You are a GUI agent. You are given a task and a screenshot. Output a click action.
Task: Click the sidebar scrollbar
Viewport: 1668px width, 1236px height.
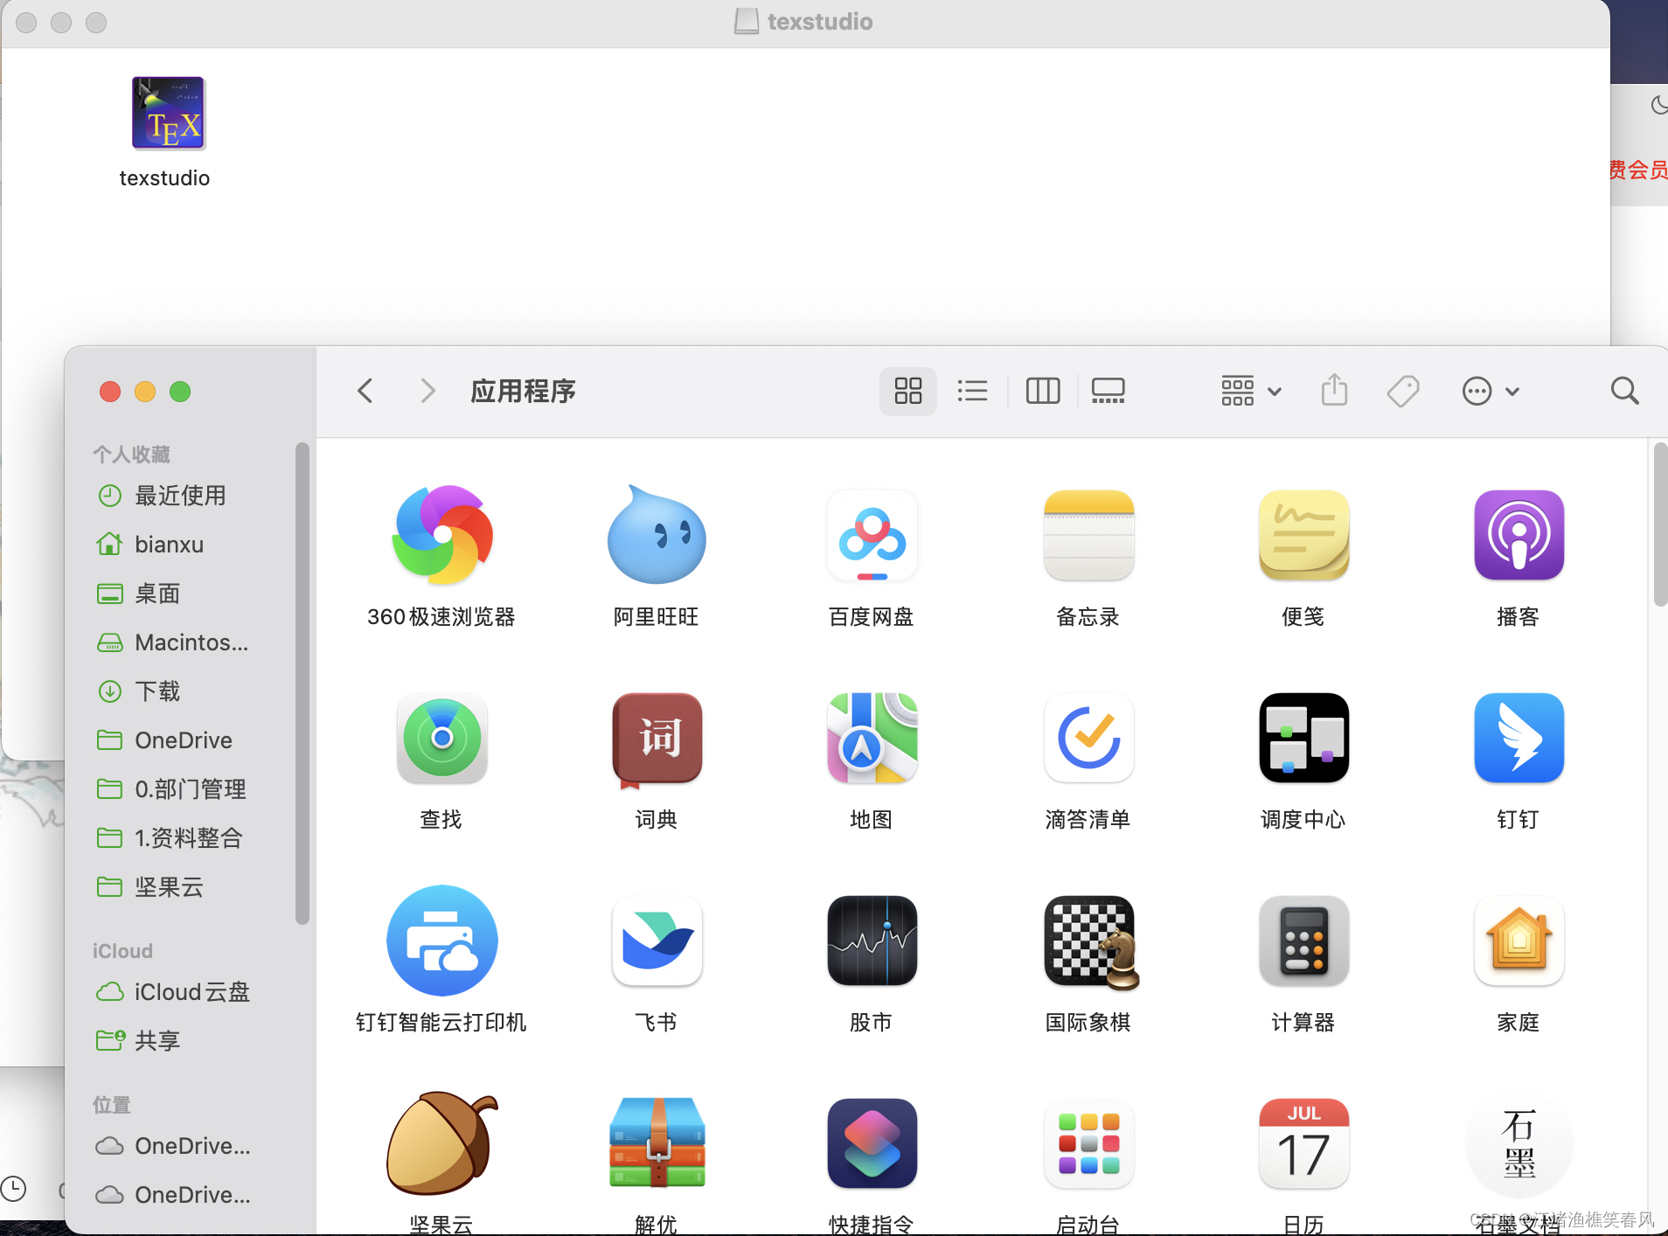pos(302,683)
